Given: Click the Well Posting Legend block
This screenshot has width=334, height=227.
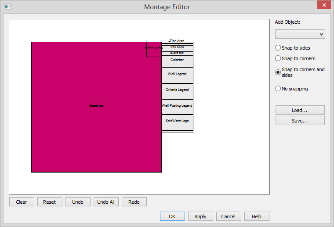Looking at the screenshot, I should pos(177,106).
